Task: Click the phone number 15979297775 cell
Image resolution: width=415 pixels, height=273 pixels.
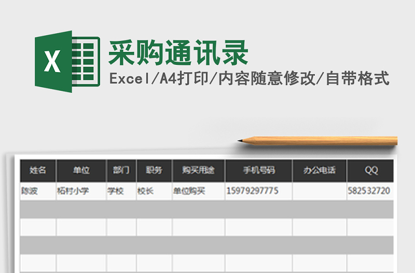Action: point(258,191)
